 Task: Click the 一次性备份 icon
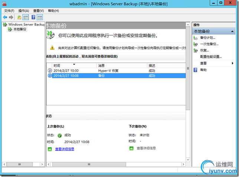tap(196, 44)
